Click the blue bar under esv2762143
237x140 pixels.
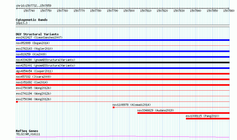(x=122, y=51)
